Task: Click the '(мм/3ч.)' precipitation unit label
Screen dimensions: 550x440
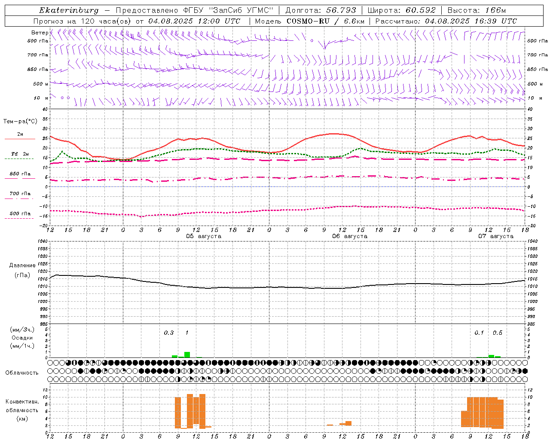Action: coord(22,330)
